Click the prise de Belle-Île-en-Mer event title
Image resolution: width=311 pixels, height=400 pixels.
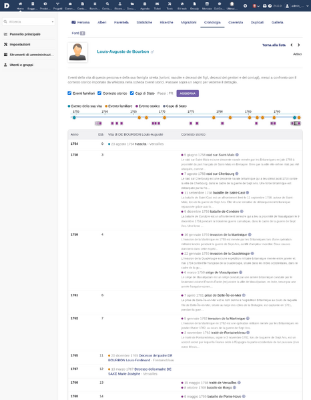click(222, 295)
